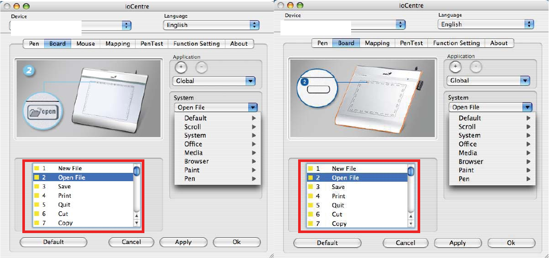The width and height of the screenshot is (549, 258).
Task: Click hotkey list scrollbar thumb in right window
Action: coord(411,171)
